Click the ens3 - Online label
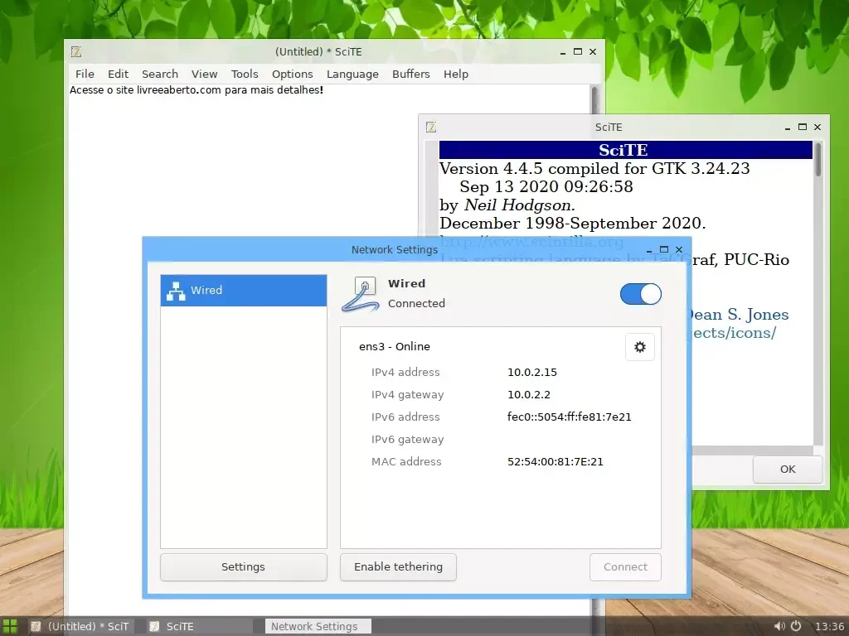The width and height of the screenshot is (849, 636). [394, 347]
